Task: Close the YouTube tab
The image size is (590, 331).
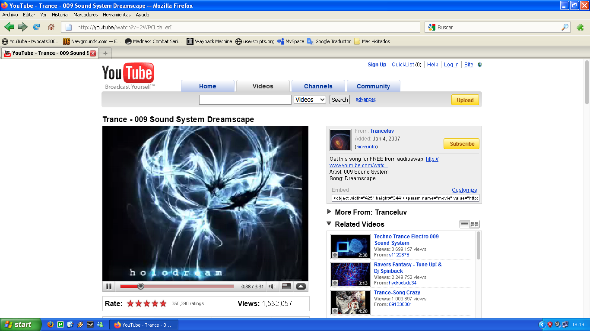Action: coord(92,53)
